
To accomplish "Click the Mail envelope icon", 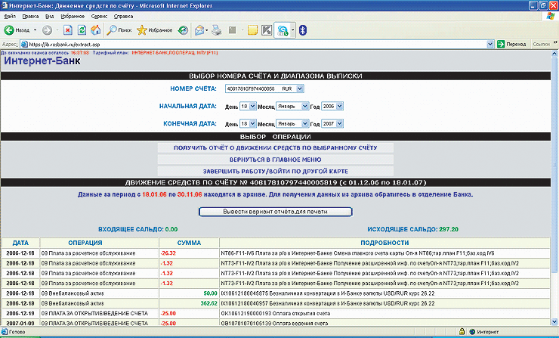I will tap(199, 30).
